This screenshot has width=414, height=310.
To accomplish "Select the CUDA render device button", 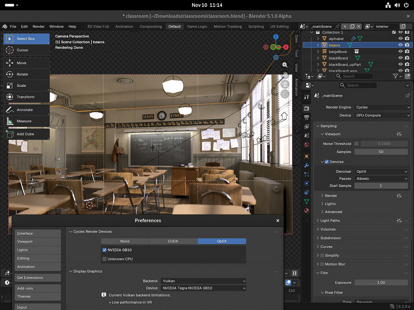I will tap(173, 241).
